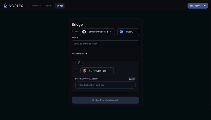This screenshot has width=211, height=120.
Task: Select the Bridge tab
Action: [60, 6]
